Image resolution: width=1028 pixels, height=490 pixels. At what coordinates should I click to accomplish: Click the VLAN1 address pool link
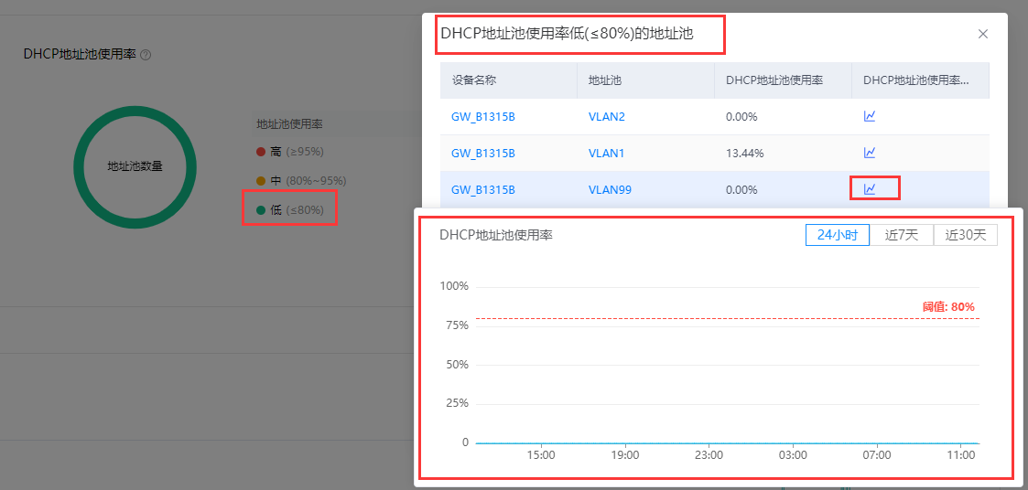click(606, 153)
